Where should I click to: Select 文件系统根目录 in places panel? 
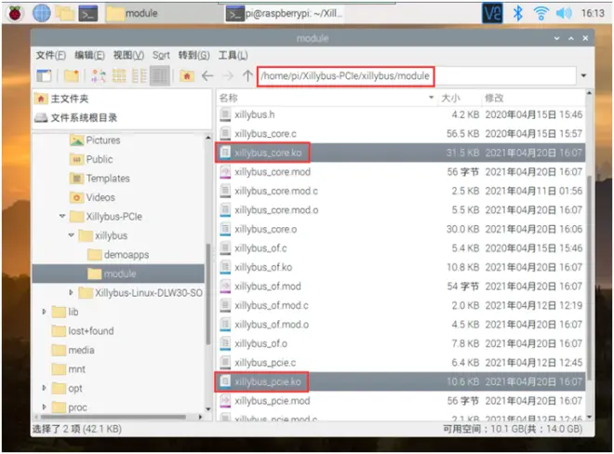(75, 117)
